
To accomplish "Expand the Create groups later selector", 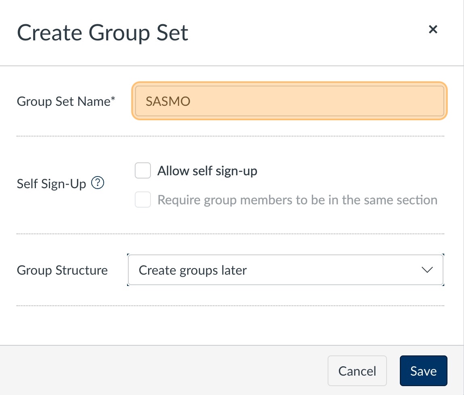I will coord(286,270).
